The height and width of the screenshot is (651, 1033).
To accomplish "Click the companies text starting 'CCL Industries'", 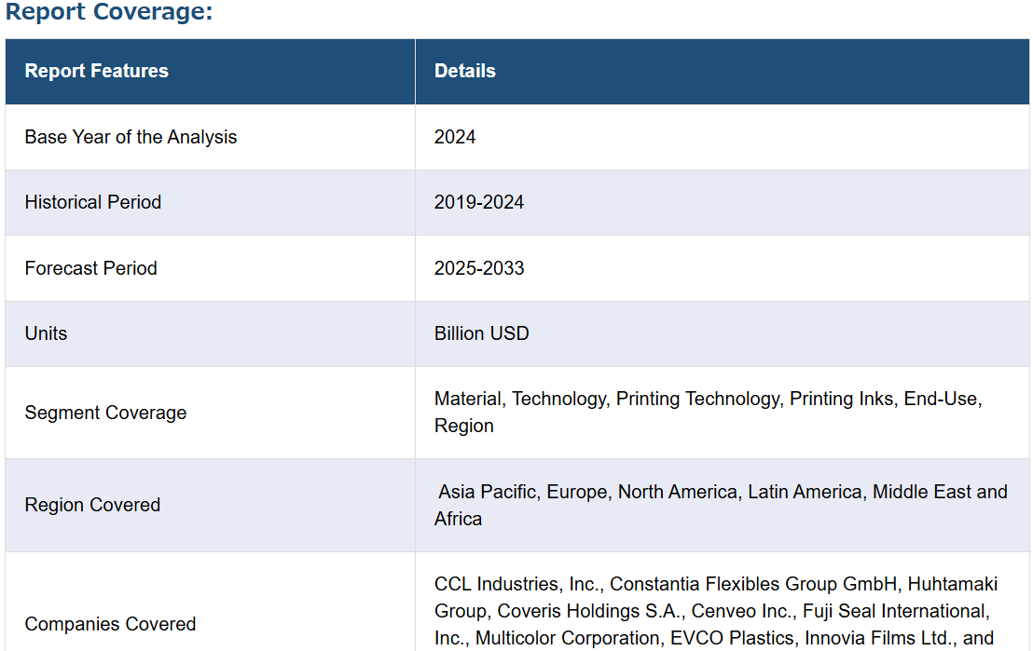I will click(716, 612).
